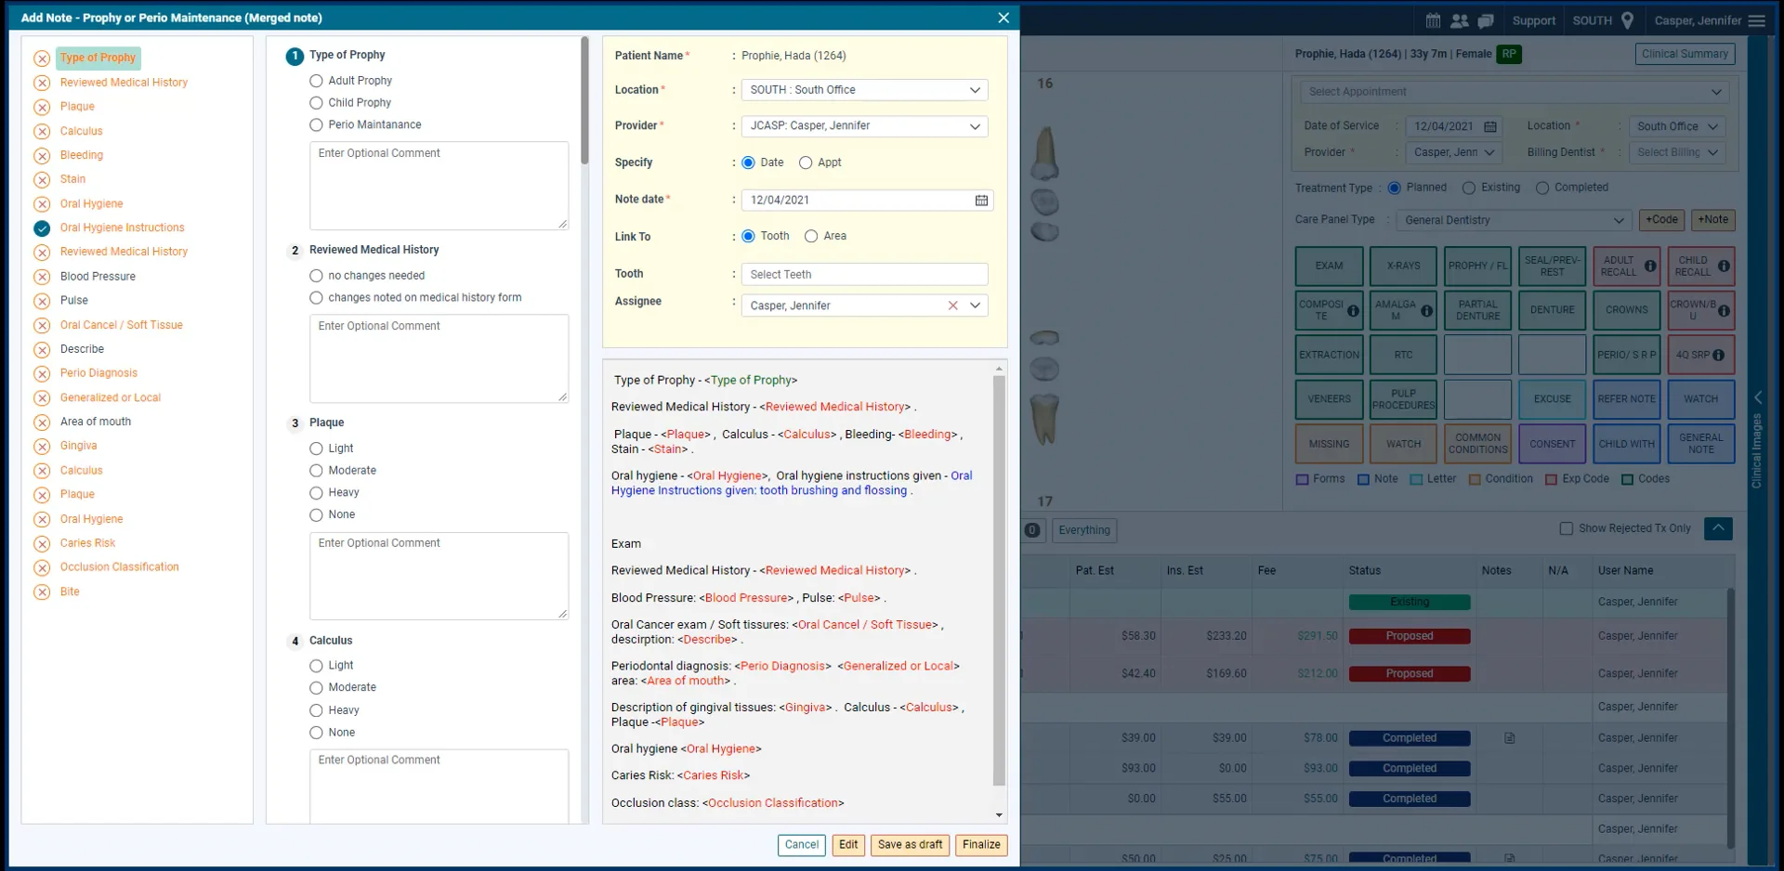Open the Provider JCASP dropdown
Screen dimensions: 1784x871
coord(864,126)
